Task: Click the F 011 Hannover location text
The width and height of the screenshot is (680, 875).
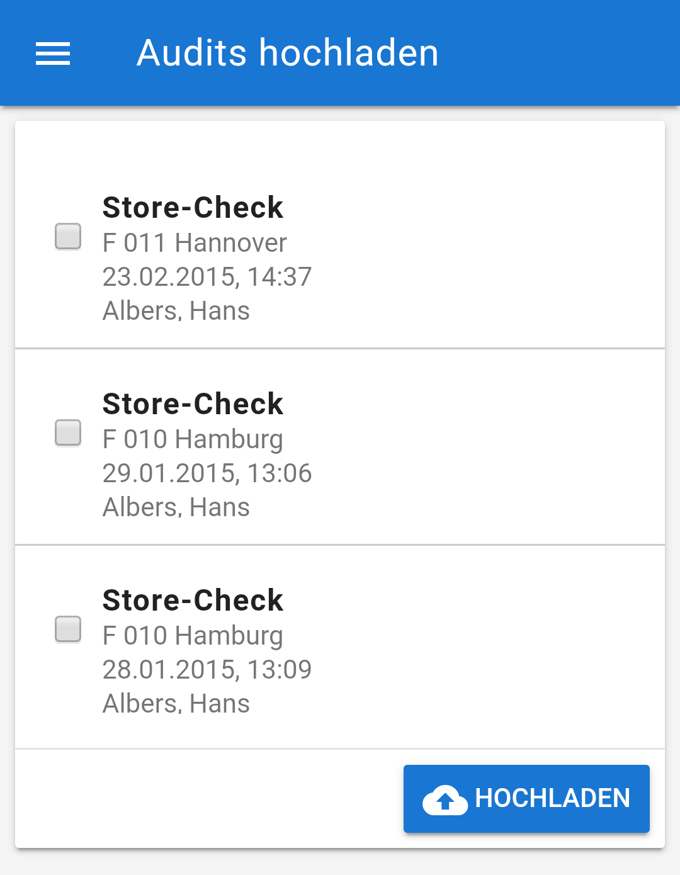Action: pyautogui.click(x=195, y=243)
